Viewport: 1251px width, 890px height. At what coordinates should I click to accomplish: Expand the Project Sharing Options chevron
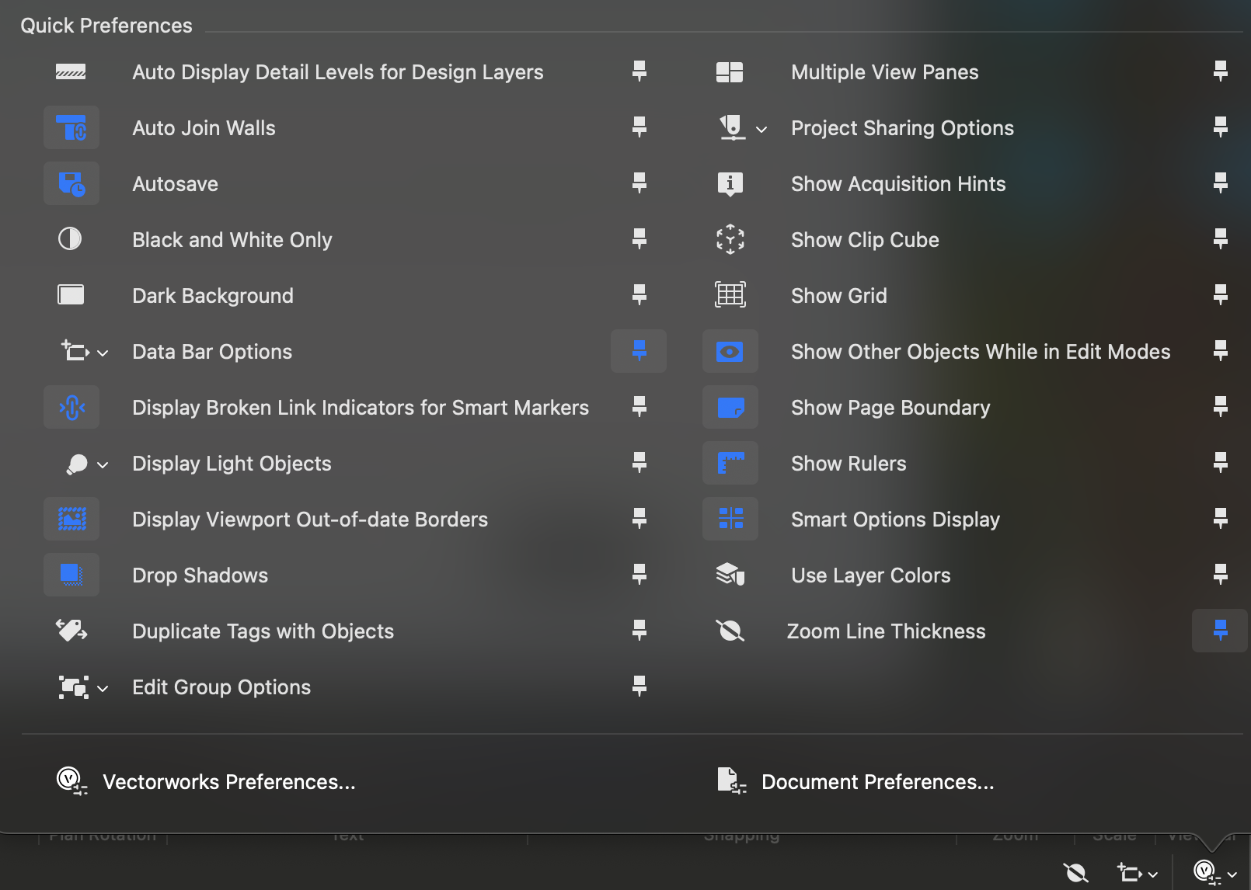761,129
